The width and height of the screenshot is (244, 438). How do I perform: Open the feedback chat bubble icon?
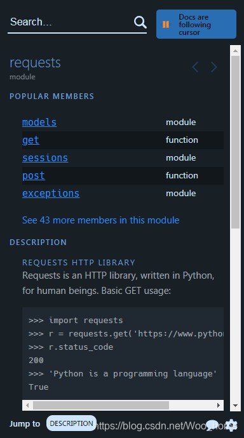[x=212, y=425]
